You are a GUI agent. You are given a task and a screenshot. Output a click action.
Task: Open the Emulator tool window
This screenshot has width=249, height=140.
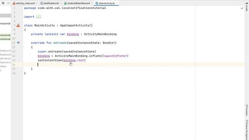coord(247,110)
